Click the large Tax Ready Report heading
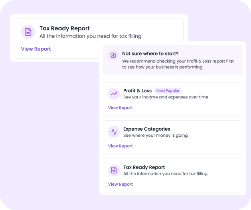Screen dimensions: 251x210 point(65,28)
